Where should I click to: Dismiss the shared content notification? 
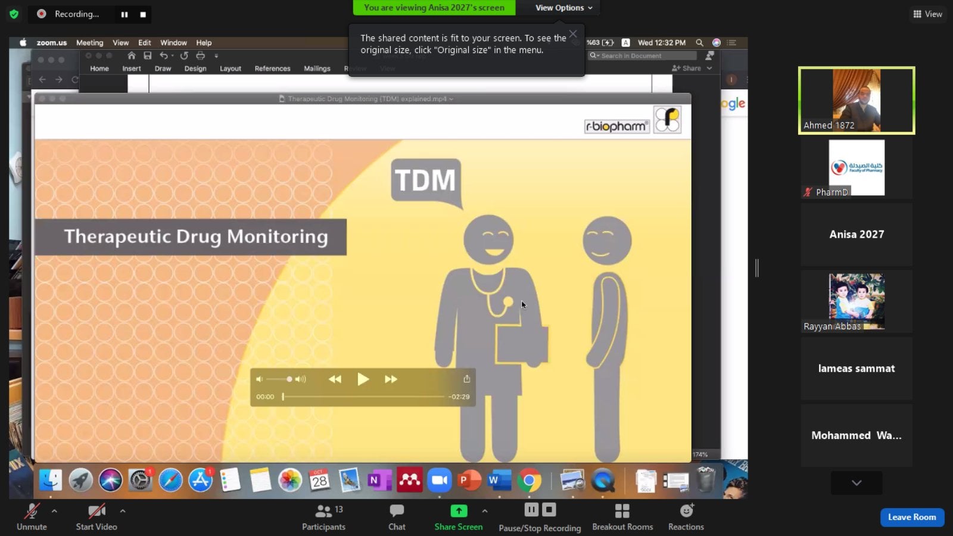[x=573, y=34]
